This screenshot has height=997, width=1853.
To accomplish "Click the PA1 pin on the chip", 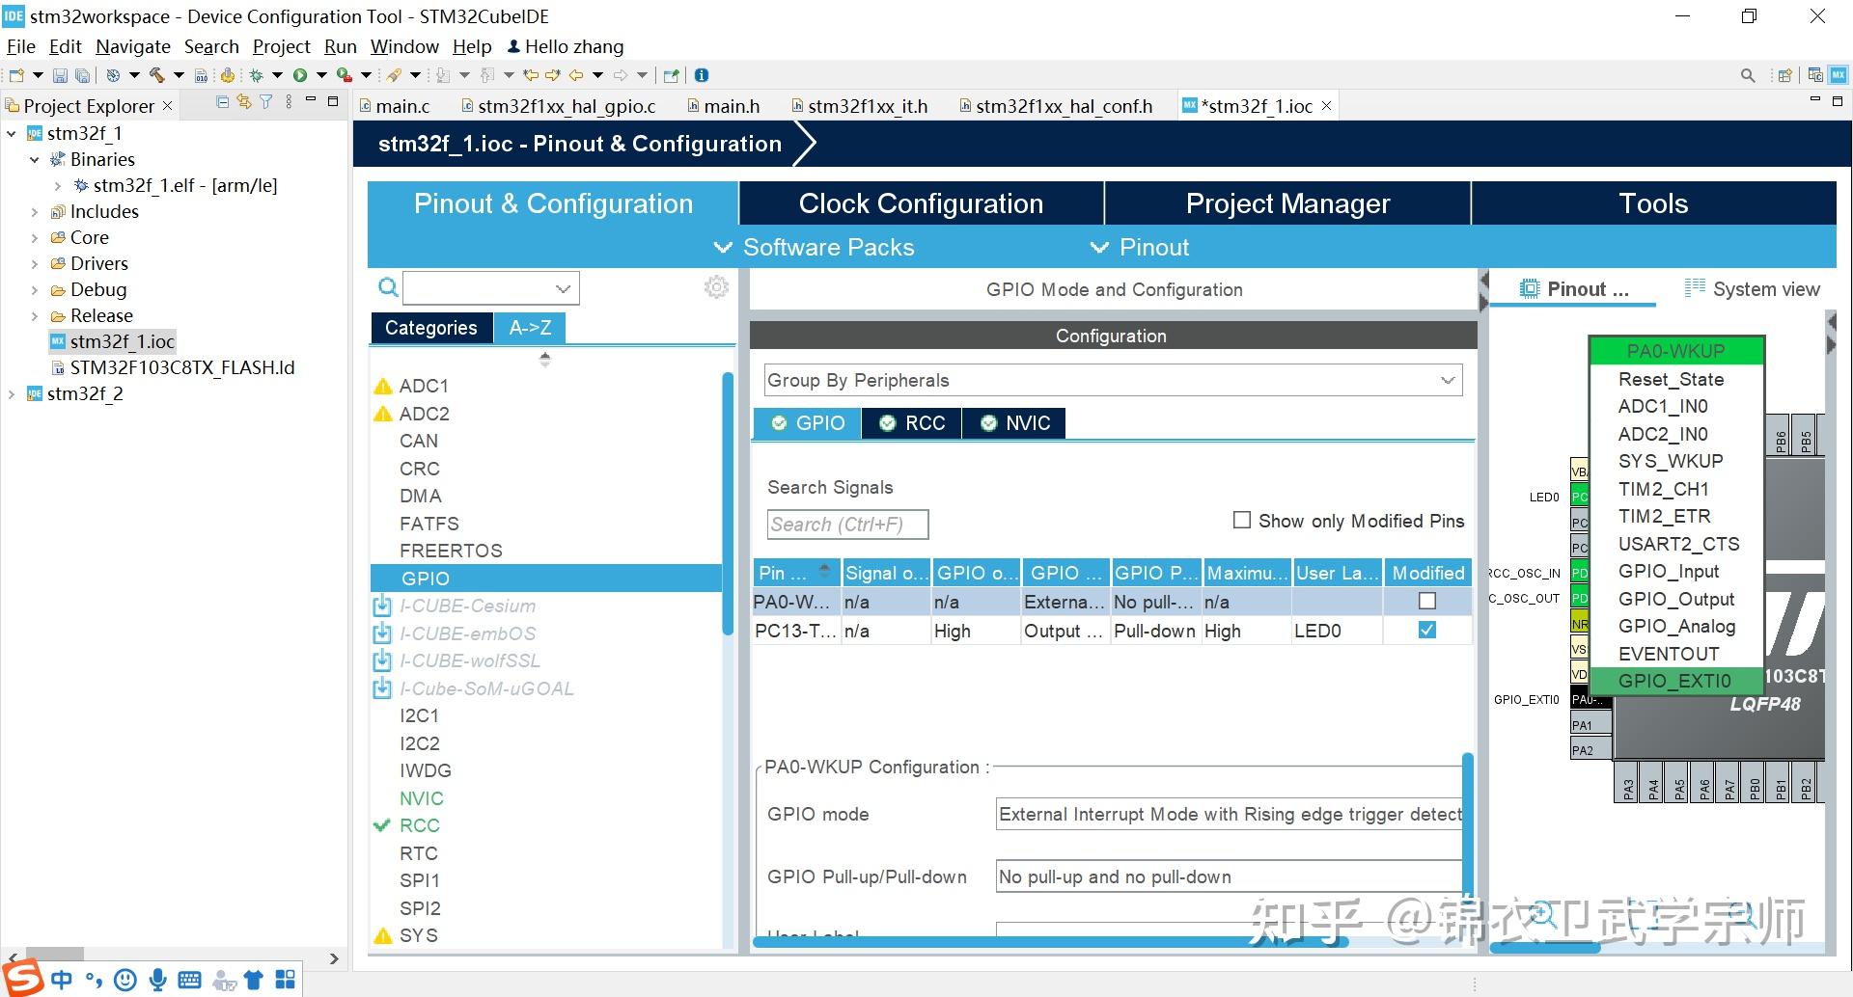I will click(1590, 724).
